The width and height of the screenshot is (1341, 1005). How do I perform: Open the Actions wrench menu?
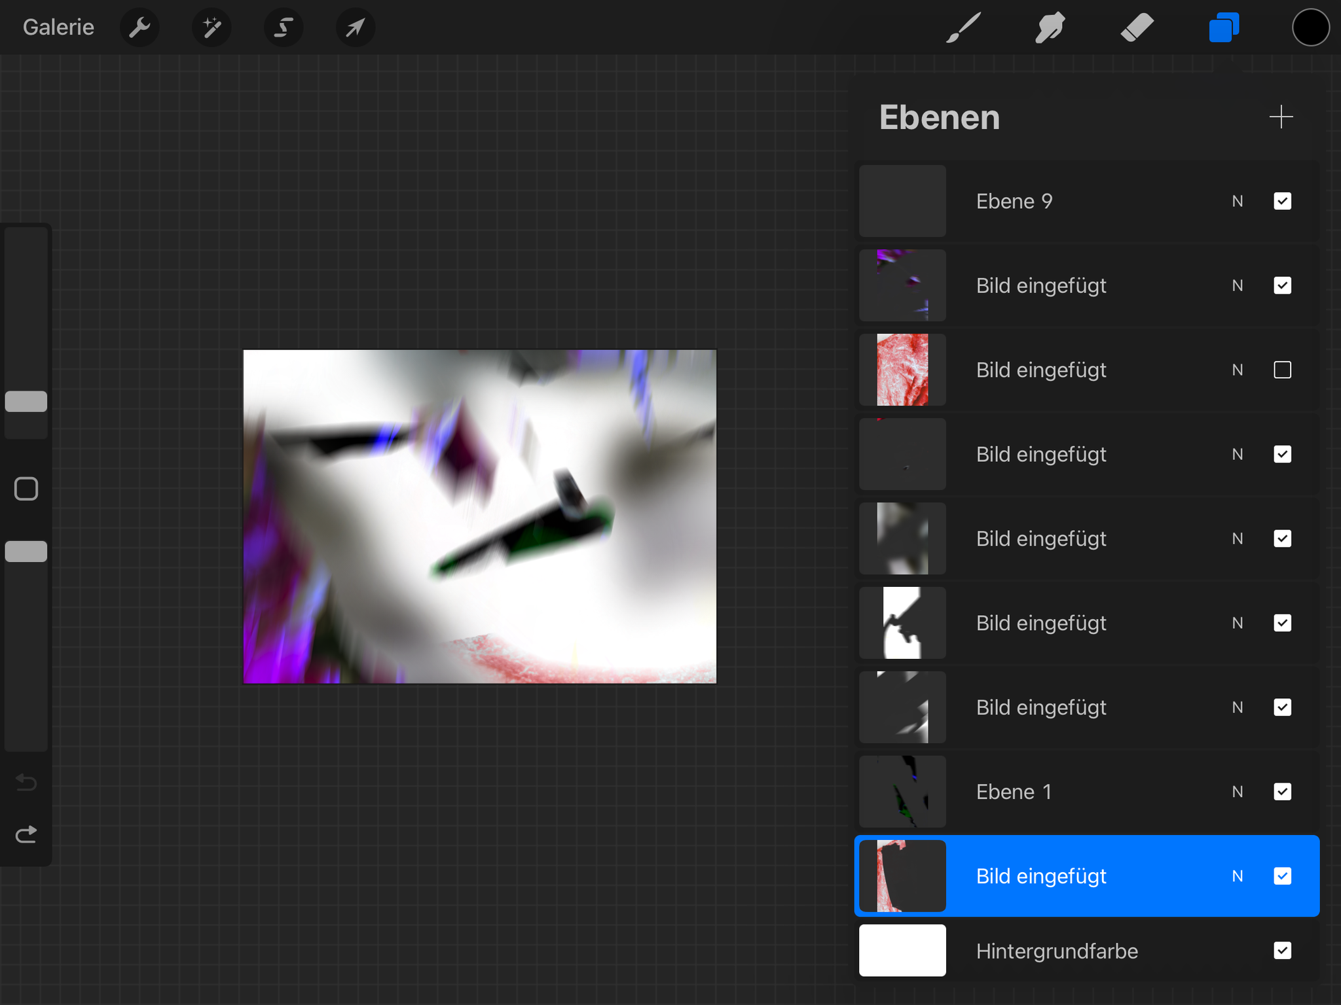[139, 27]
